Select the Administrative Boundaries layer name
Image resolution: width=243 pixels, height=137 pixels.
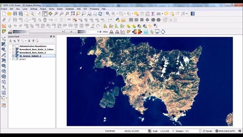(x=33, y=46)
